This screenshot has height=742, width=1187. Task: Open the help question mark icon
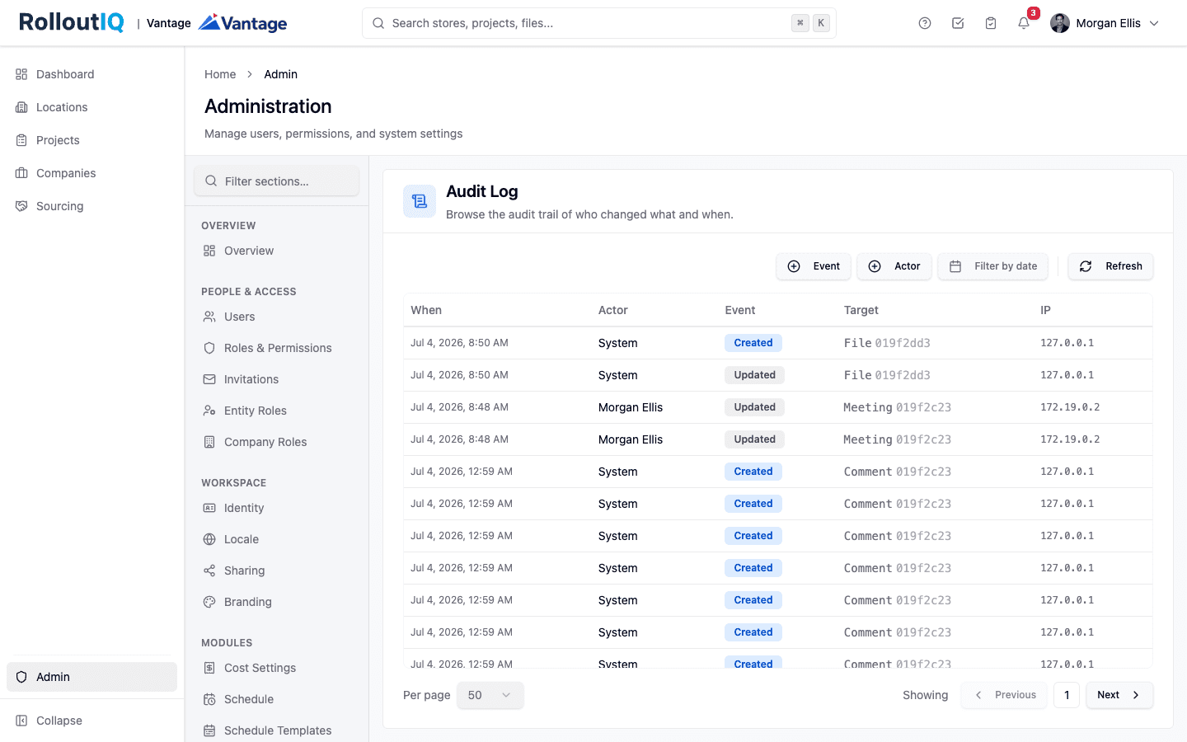click(x=925, y=23)
